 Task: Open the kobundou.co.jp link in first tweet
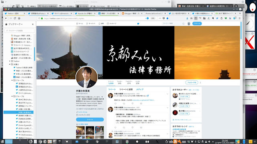[x=143, y=100]
